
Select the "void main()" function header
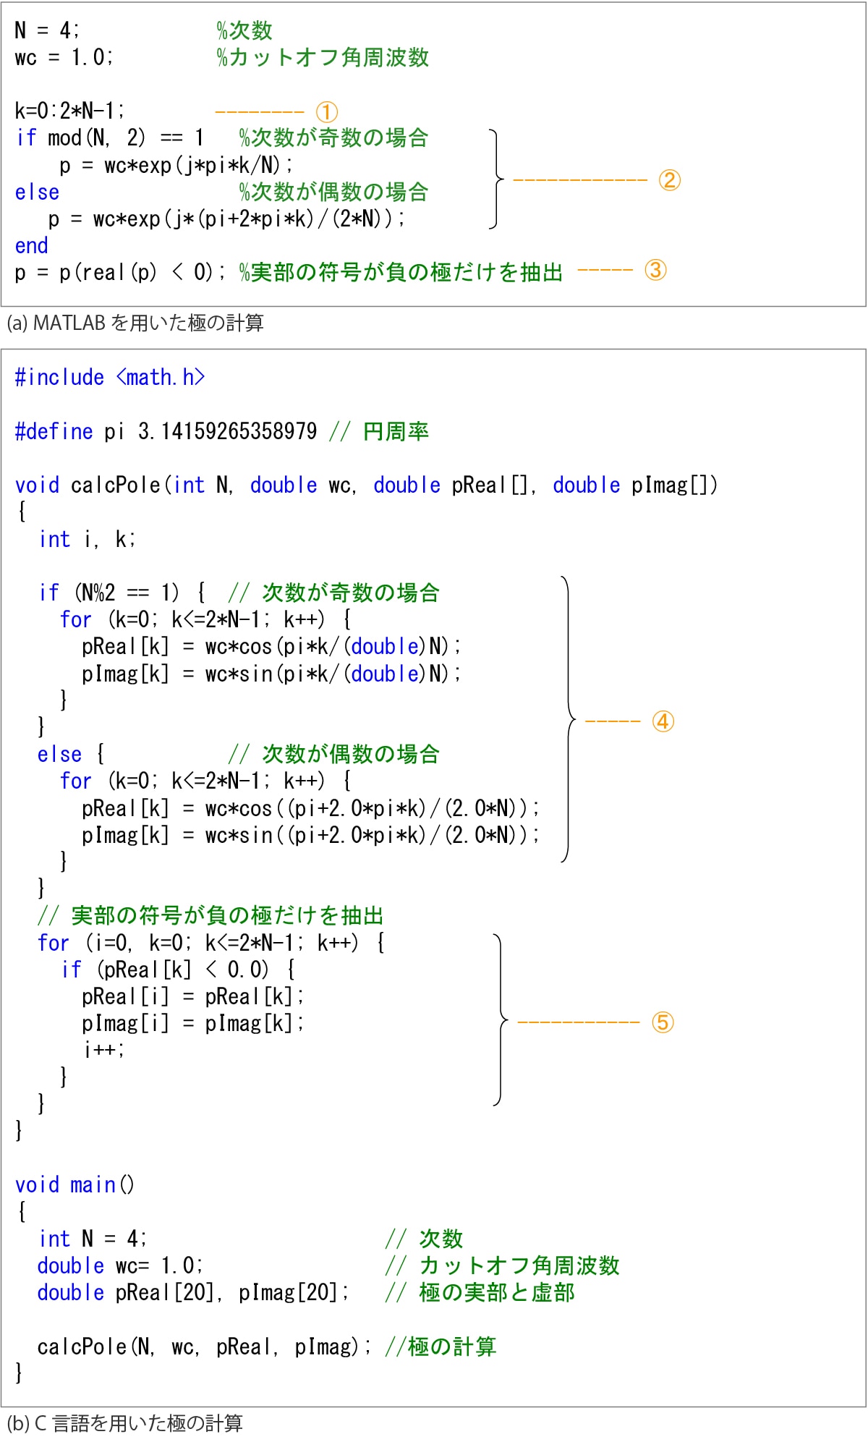click(75, 1185)
